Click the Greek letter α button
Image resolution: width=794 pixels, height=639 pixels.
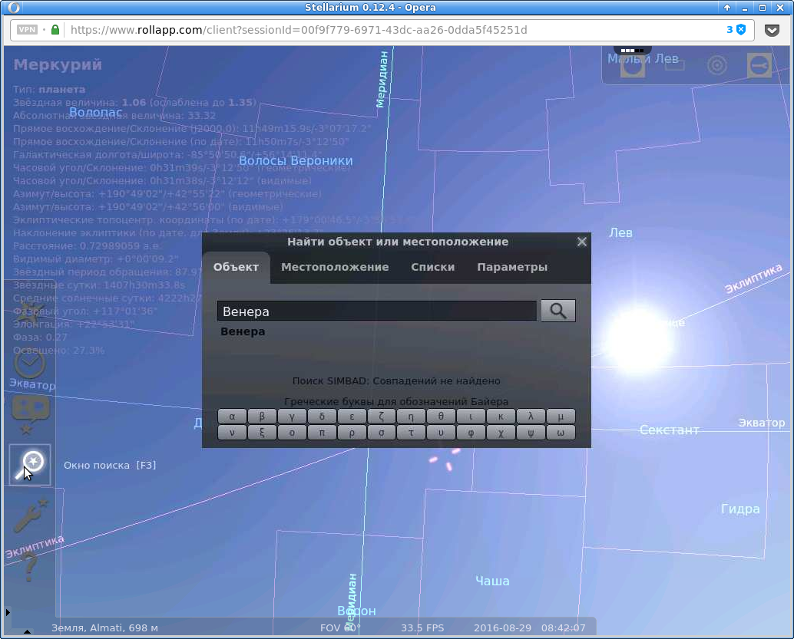(x=232, y=417)
